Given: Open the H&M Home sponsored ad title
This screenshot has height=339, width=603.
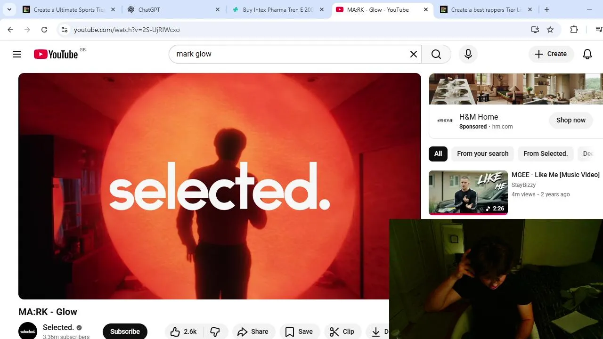Looking at the screenshot, I should click(479, 117).
